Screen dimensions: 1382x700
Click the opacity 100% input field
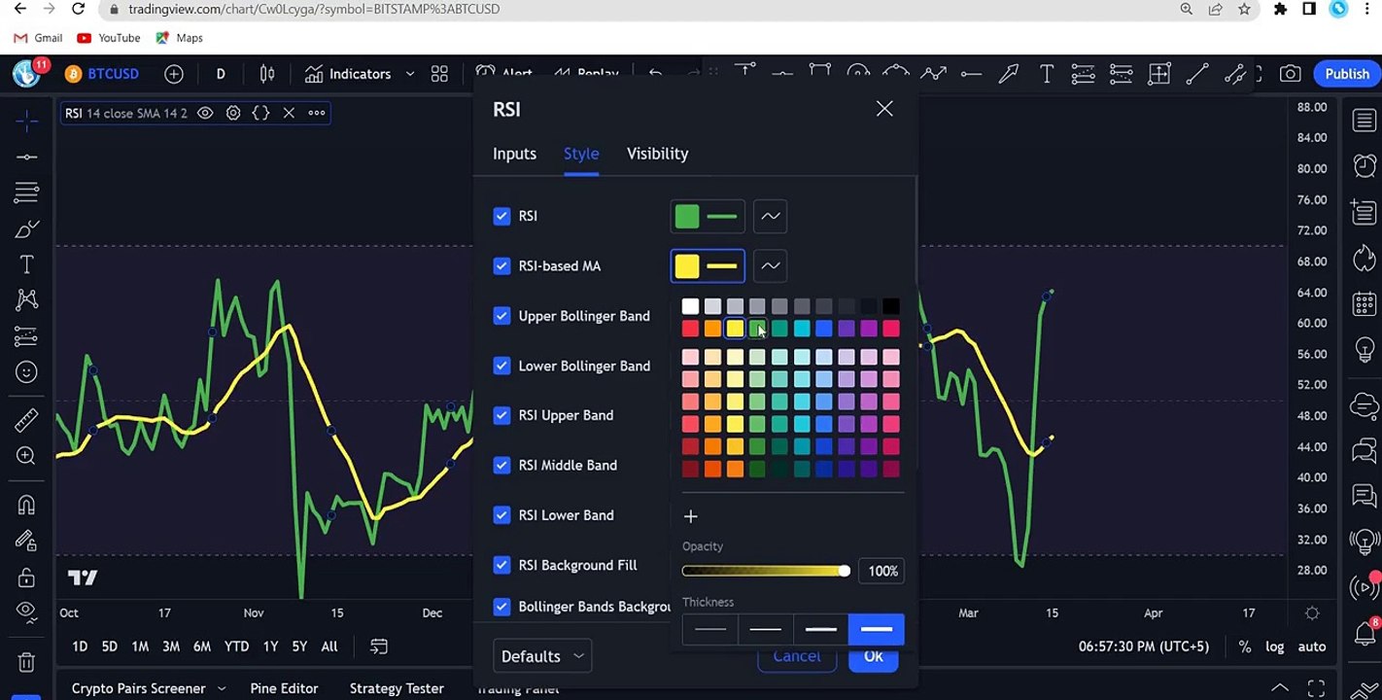tap(881, 571)
